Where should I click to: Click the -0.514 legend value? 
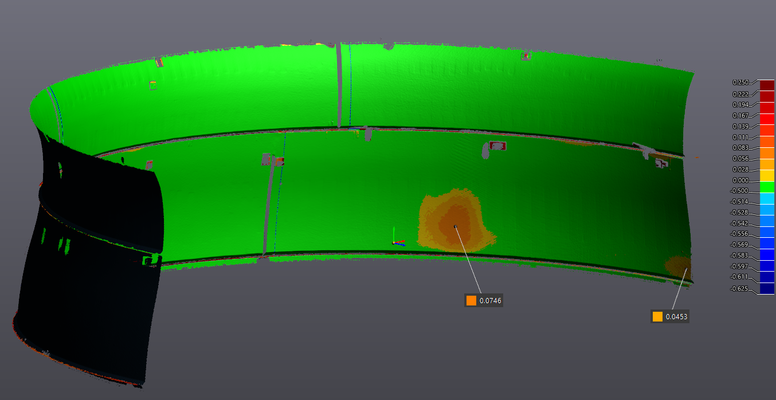coord(739,202)
